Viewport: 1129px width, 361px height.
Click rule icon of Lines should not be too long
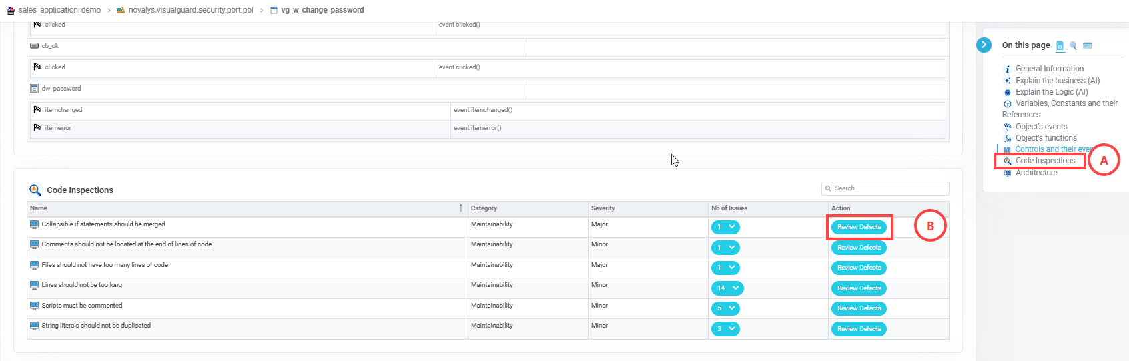[x=35, y=285]
